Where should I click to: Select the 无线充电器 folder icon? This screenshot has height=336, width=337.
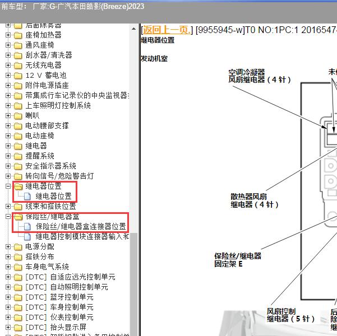pyautogui.click(x=18, y=66)
